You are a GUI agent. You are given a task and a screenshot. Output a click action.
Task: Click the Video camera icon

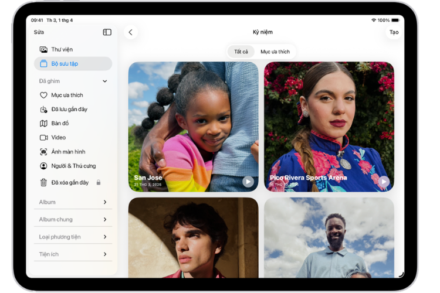coord(43,138)
